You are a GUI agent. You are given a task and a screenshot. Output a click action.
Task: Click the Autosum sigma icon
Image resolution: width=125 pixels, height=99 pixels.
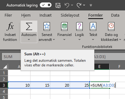pos(29,26)
